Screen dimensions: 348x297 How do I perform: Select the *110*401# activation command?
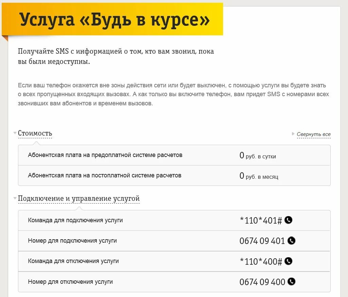click(x=261, y=220)
